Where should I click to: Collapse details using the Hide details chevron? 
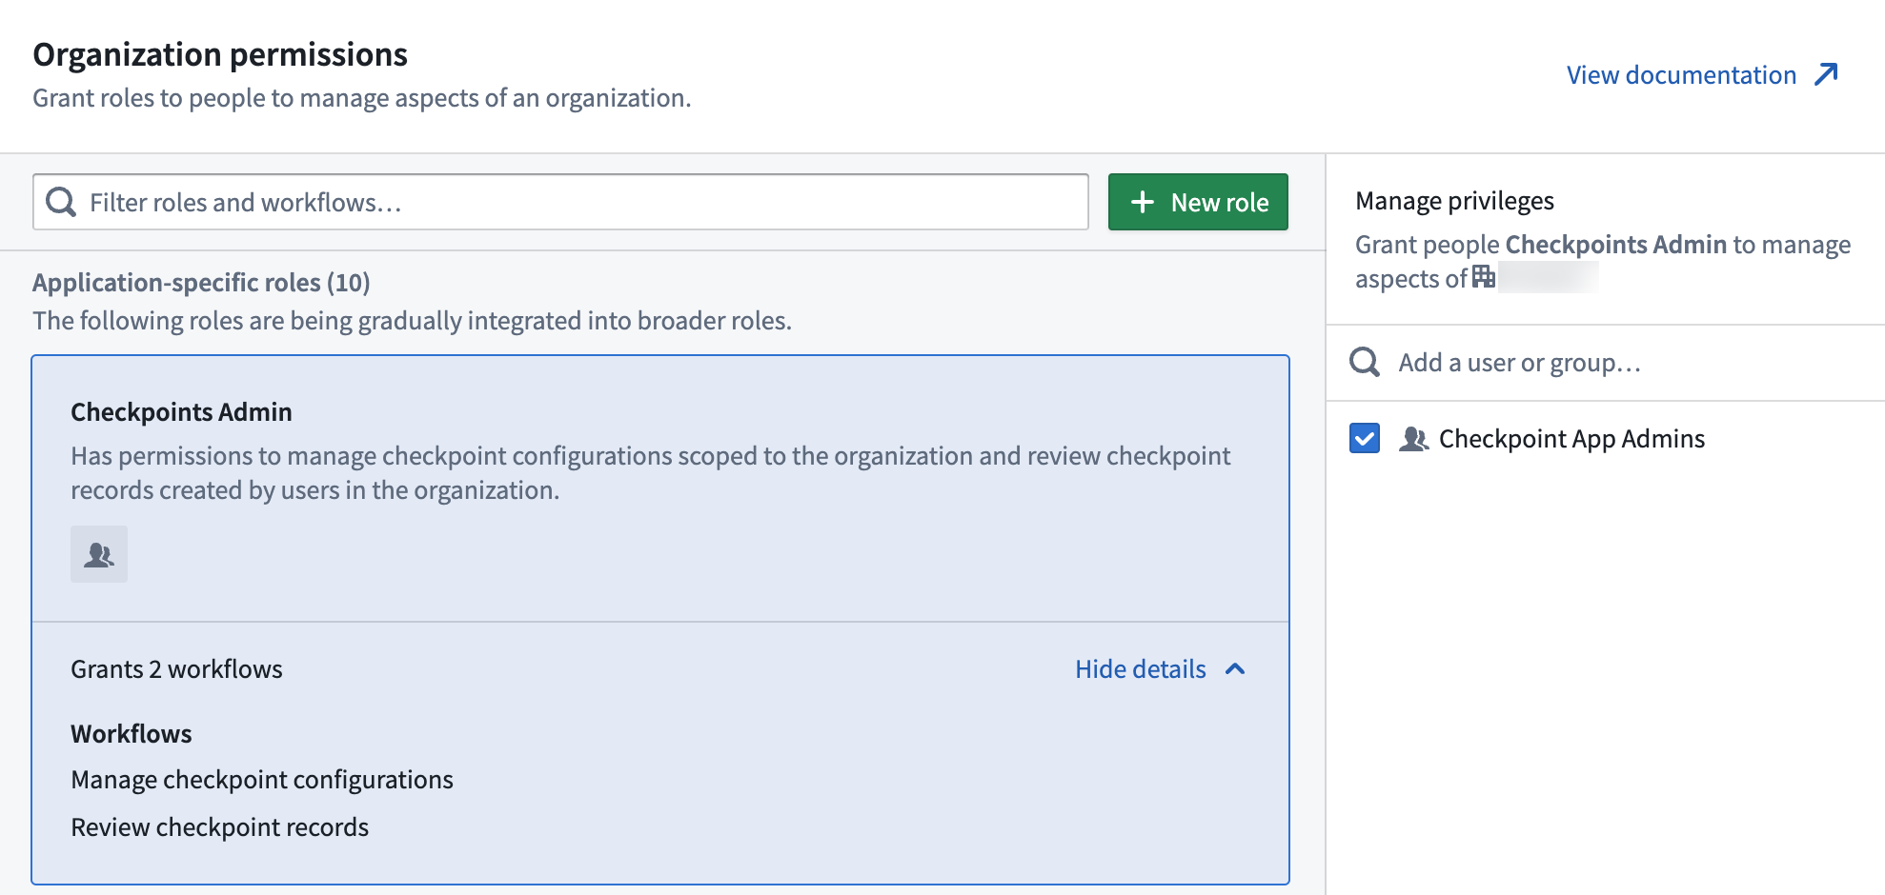(x=1235, y=669)
